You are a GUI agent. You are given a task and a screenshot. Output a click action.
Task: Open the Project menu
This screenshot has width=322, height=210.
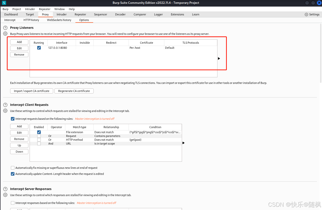tap(17, 9)
